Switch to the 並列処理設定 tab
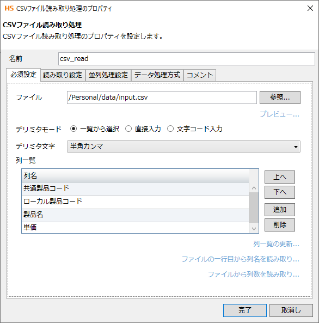Viewport: 319px width, 323px height. point(108,75)
